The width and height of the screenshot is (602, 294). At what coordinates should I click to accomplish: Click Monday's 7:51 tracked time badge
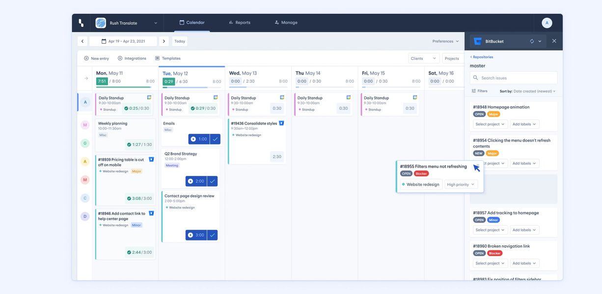102,81
